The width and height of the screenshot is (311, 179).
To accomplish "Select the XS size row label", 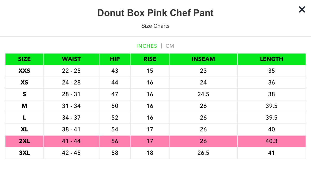I will point(24,82).
